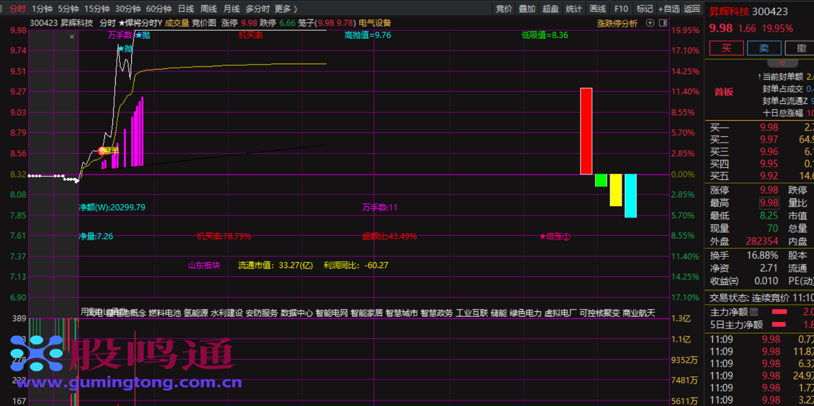Toggle the 叠加 overlay option

click(x=527, y=9)
